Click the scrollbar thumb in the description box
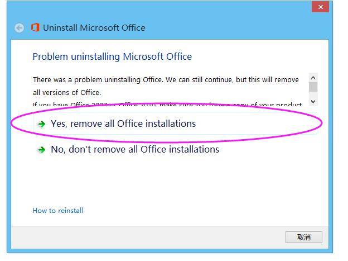 313,87
